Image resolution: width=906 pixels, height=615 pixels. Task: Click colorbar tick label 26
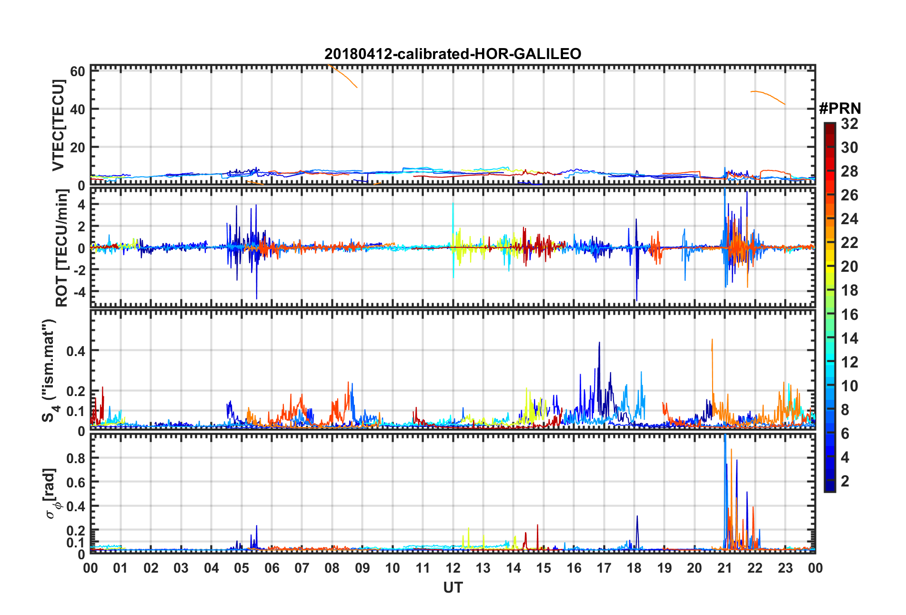849,195
